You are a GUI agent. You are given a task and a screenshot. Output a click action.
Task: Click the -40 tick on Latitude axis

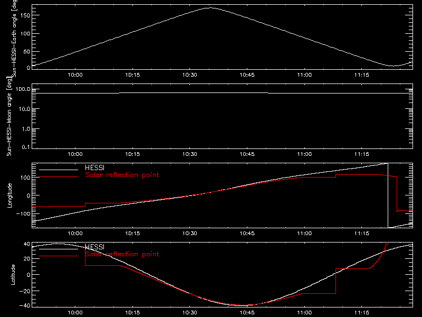click(x=25, y=306)
